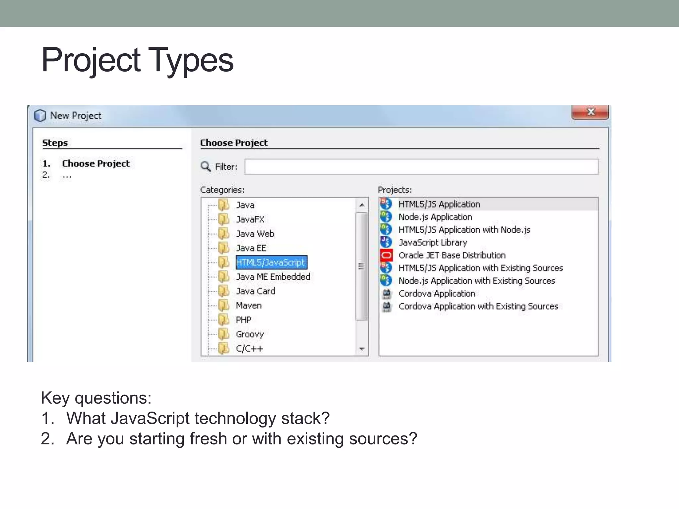
Task: Select HTML5/JS Application with Node.js
Action: point(464,230)
